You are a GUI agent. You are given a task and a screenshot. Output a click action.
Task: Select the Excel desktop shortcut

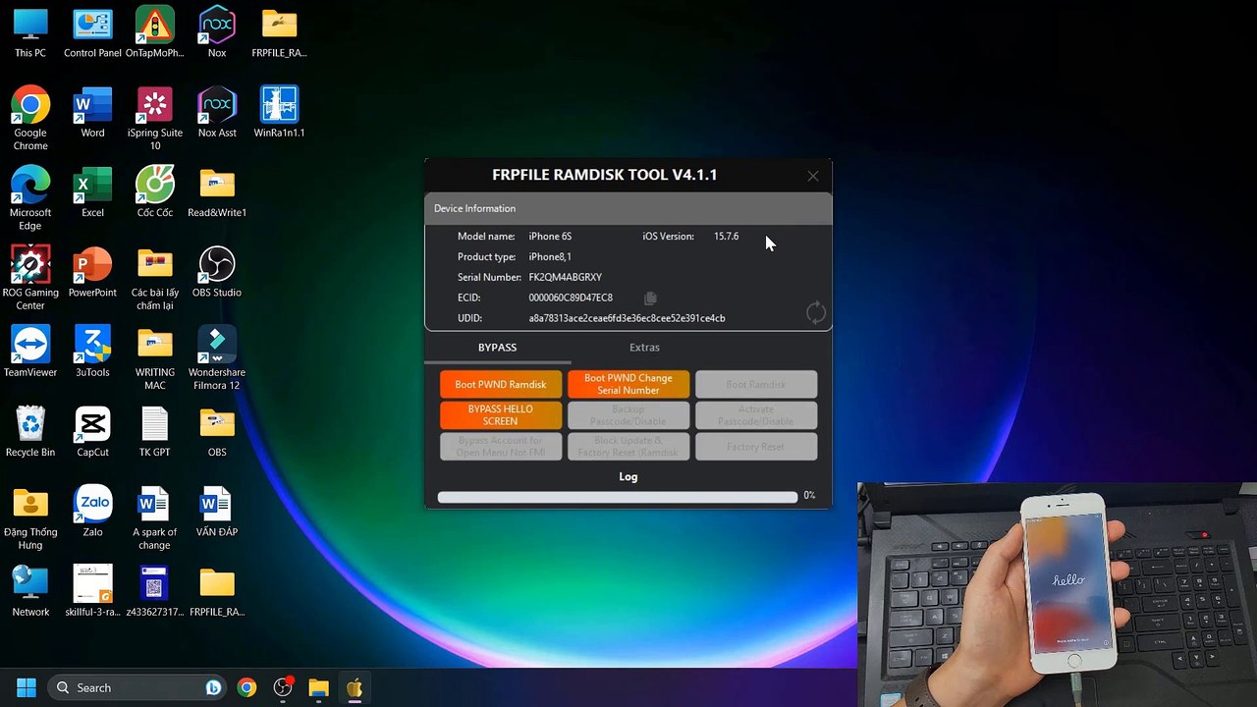92,192
